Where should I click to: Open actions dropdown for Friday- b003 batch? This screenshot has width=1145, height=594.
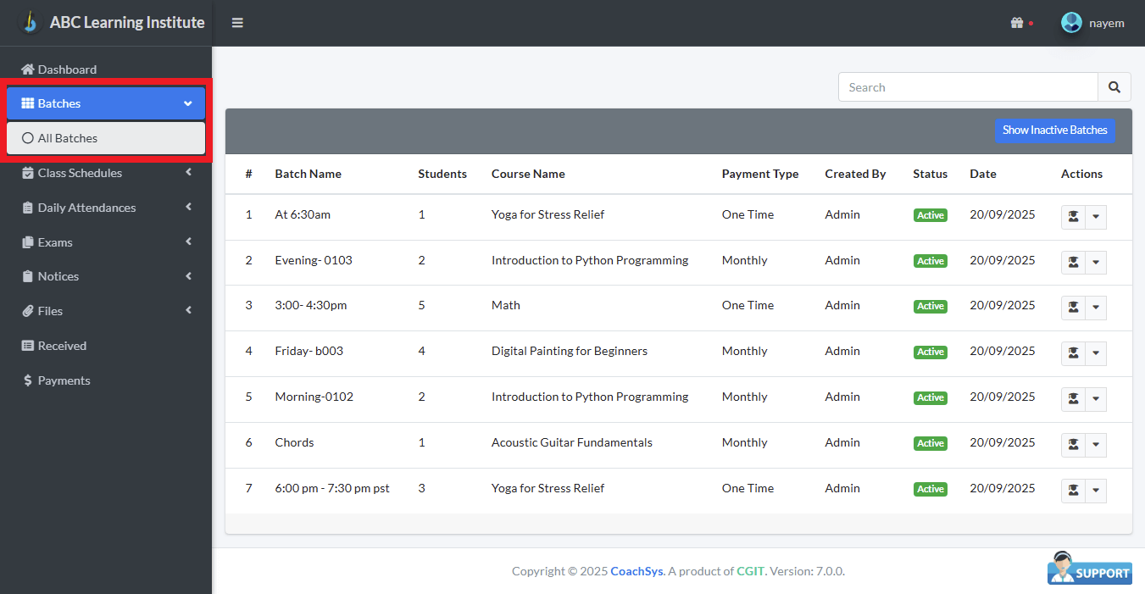pos(1096,353)
